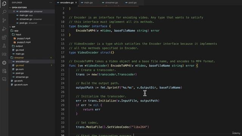Select main.go in Open Editors list

click(24, 15)
